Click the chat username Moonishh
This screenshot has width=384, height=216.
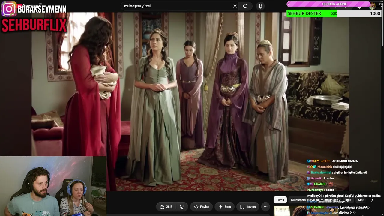coord(325,167)
